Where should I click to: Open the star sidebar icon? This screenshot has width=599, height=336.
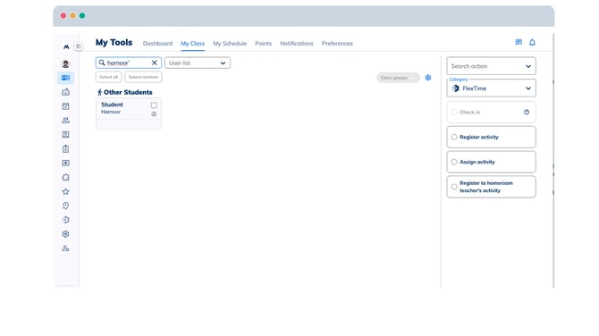[65, 191]
